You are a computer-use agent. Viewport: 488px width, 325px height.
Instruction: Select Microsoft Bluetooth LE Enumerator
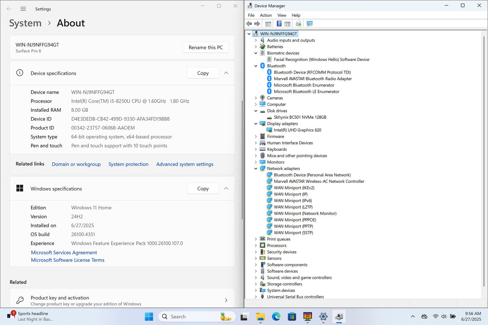(x=307, y=91)
